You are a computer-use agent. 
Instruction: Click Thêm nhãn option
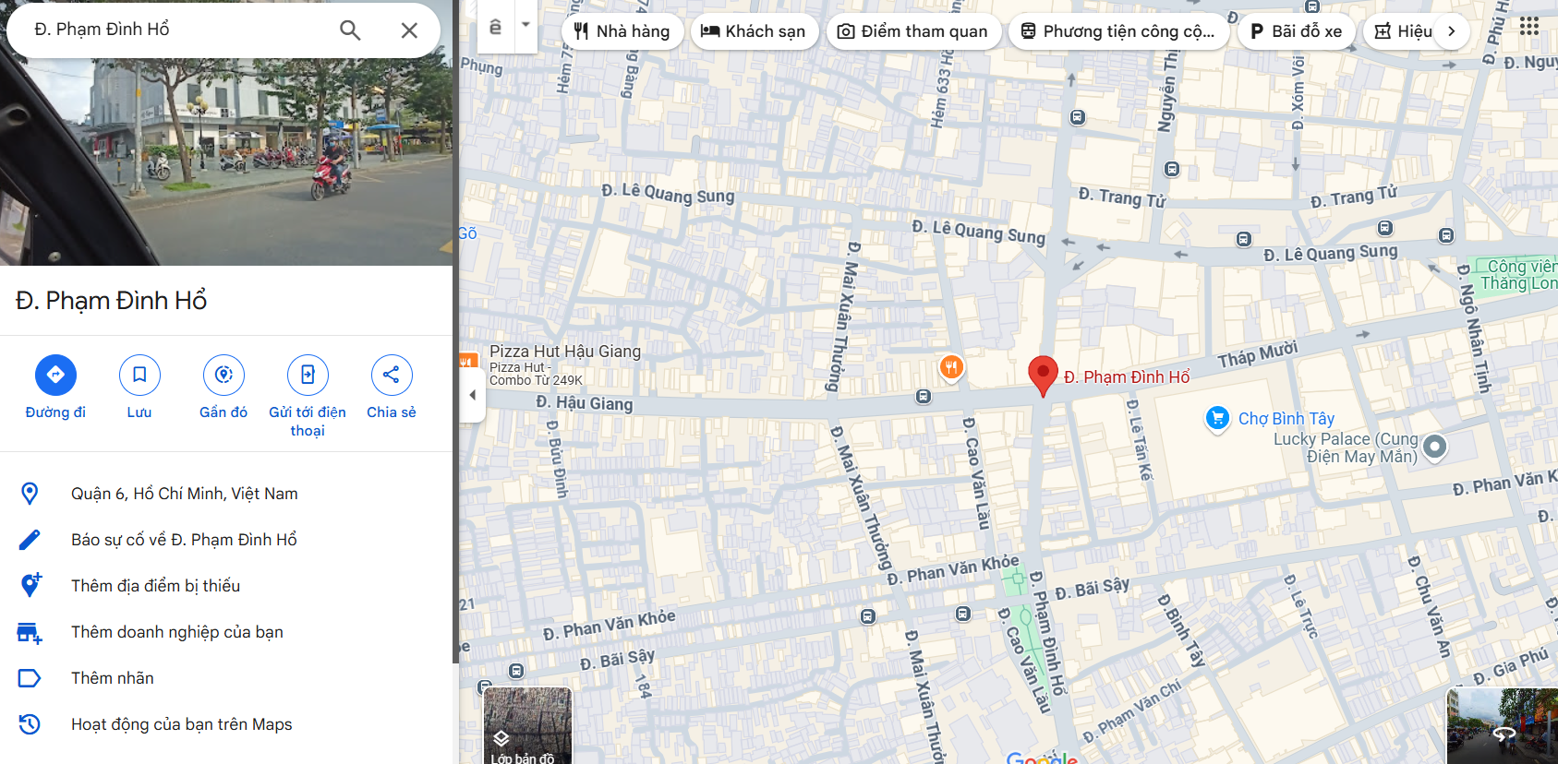pos(226,678)
